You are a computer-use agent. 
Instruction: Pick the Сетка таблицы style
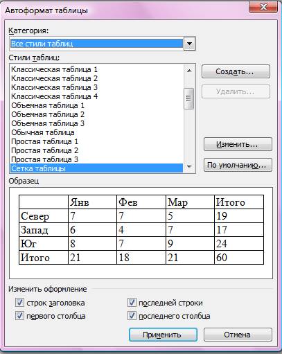point(97,168)
